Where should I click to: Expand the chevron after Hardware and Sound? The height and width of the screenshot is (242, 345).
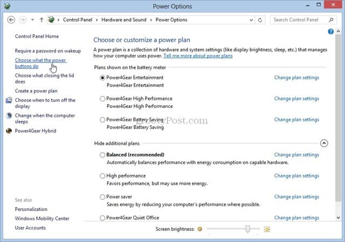151,20
